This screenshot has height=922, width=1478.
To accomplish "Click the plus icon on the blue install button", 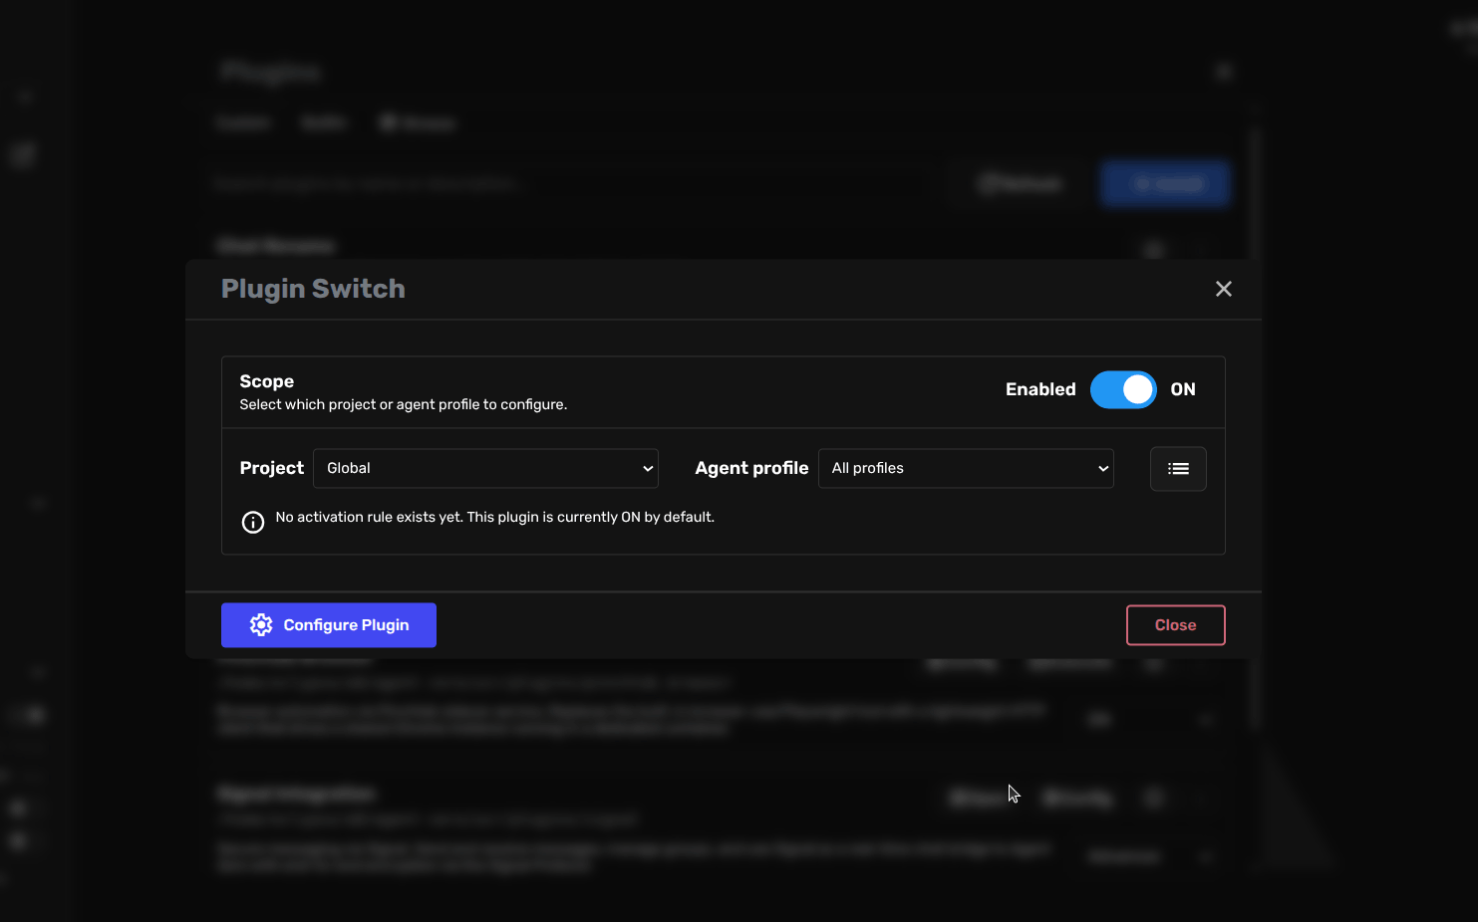I will [1141, 183].
